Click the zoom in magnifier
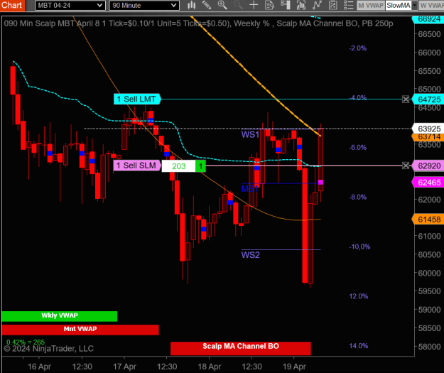The width and height of the screenshot is (444, 373). (x=222, y=5)
